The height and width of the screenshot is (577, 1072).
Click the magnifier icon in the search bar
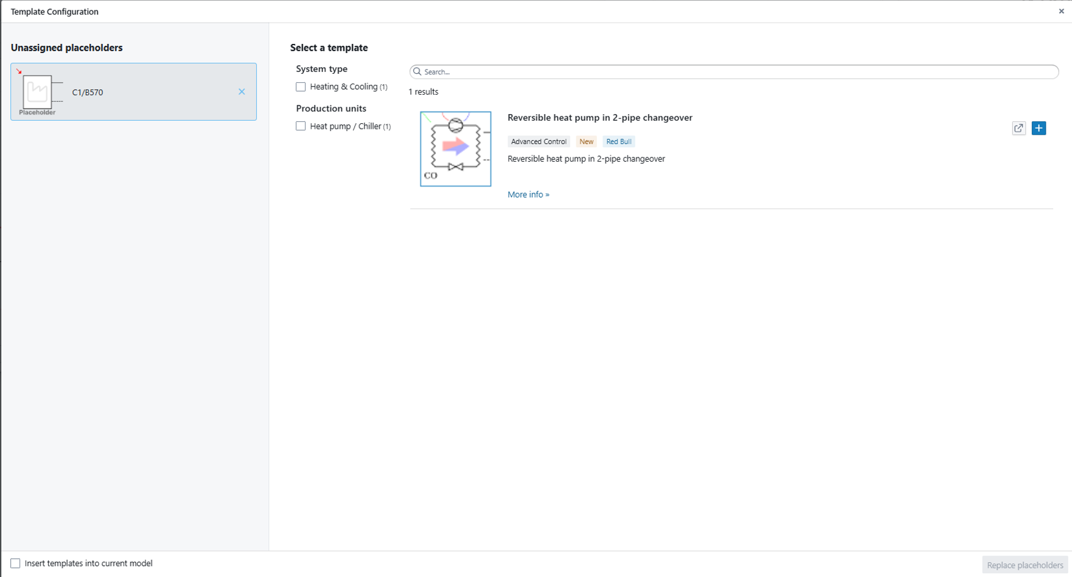417,72
